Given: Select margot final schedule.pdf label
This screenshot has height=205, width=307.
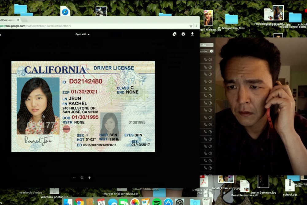Looking at the screenshot, I should [121, 194].
